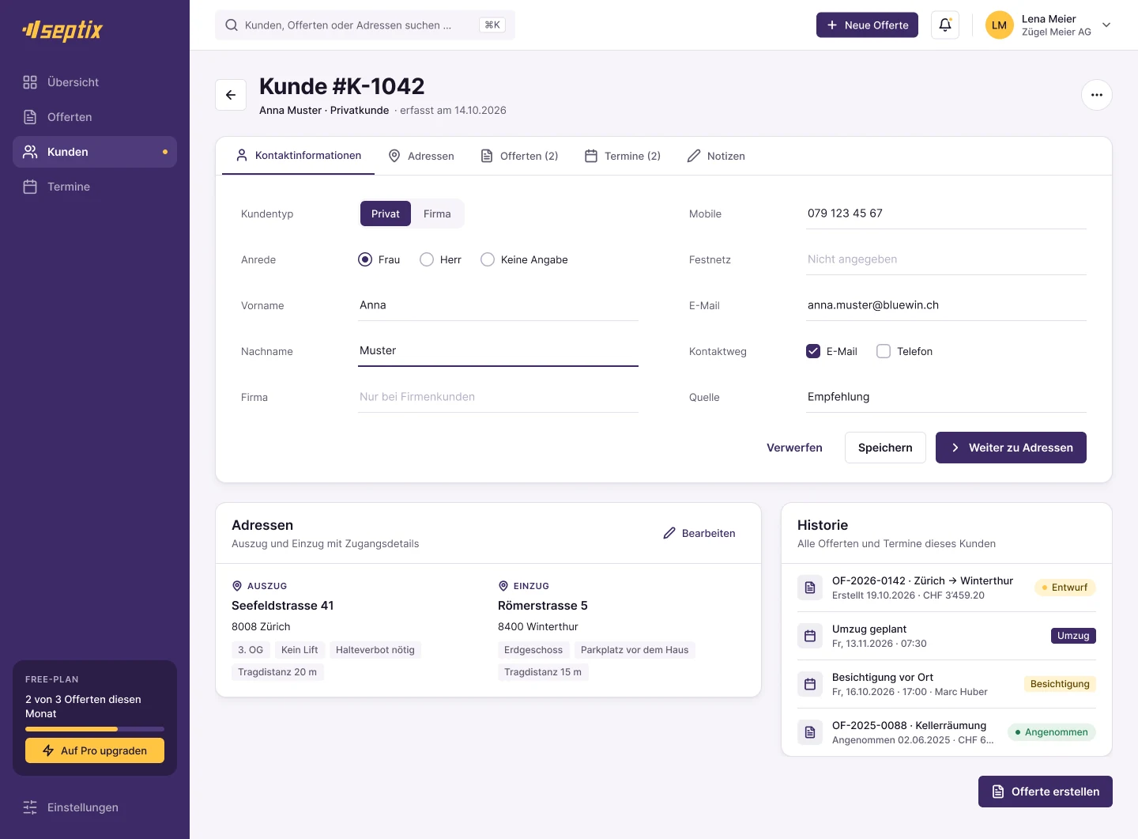This screenshot has height=839, width=1138.
Task: Switch Kundentyp to Firma
Action: pyautogui.click(x=437, y=214)
